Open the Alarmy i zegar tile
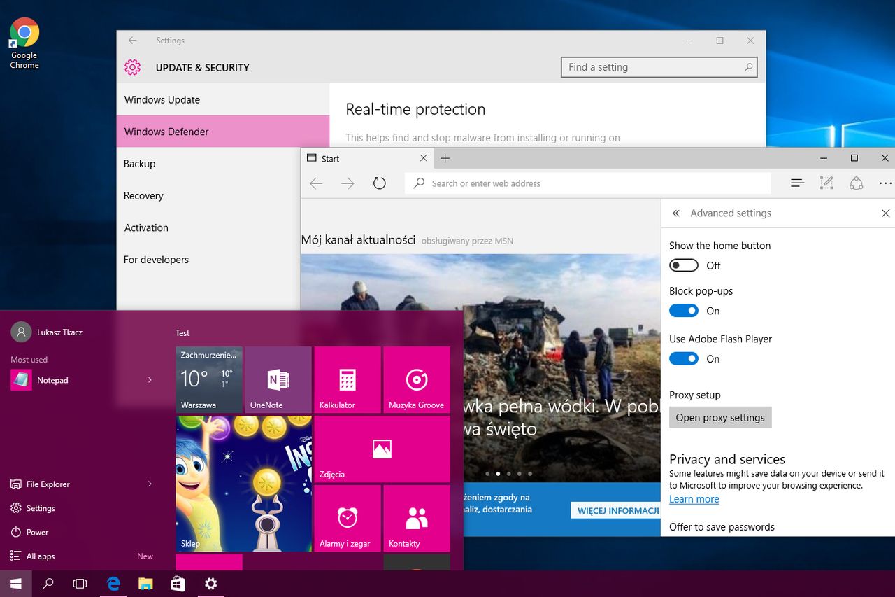895x597 pixels. [x=348, y=518]
